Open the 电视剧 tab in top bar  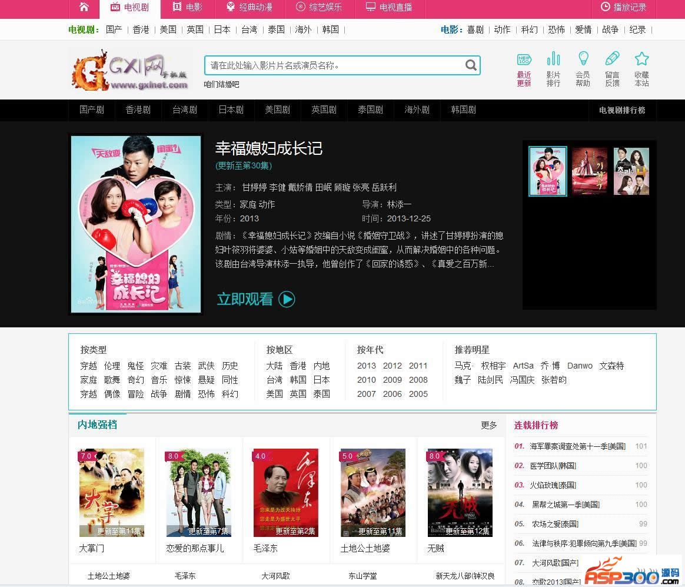[x=129, y=8]
